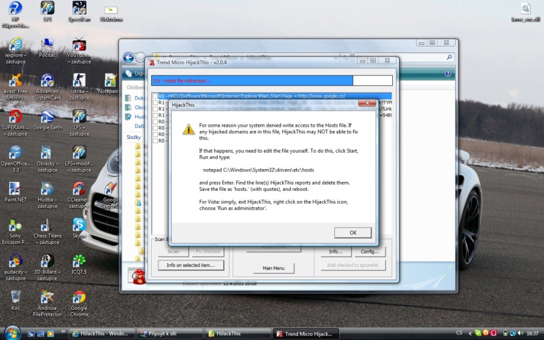The image size is (544, 340).
Task: Open Config in HijackThis window
Action: pos(370,252)
